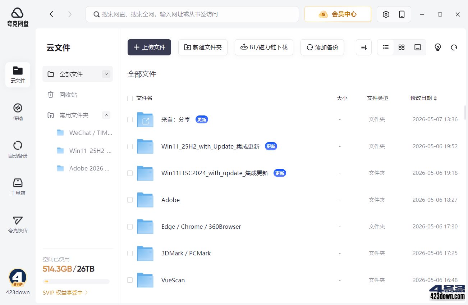Check the Win11LTSC2024_with_update row checkbox
Viewport: 468px width, 305px height.
[x=130, y=173]
